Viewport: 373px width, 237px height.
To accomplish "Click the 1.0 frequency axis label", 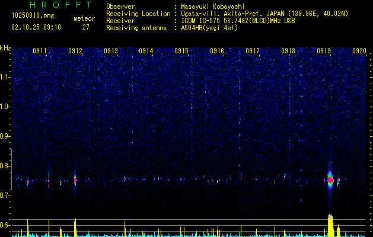I will coord(5,107).
